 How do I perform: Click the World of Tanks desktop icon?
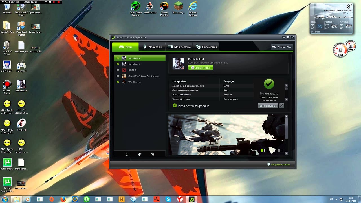point(7,48)
